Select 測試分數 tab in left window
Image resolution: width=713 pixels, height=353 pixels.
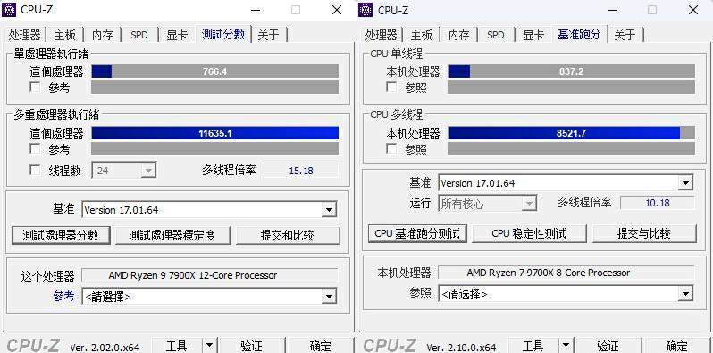pyautogui.click(x=223, y=34)
